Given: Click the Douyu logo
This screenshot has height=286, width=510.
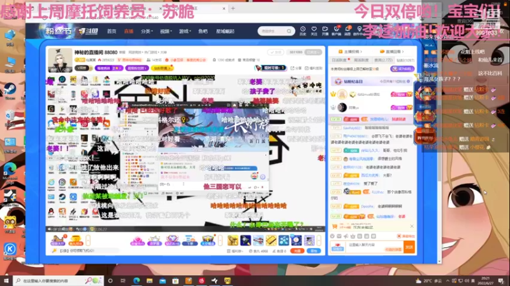Looking at the screenshot, I should [88, 31].
